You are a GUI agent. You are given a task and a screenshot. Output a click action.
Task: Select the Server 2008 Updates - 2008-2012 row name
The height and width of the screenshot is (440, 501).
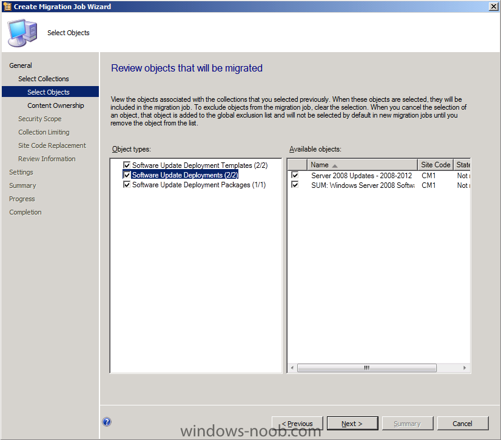click(361, 176)
